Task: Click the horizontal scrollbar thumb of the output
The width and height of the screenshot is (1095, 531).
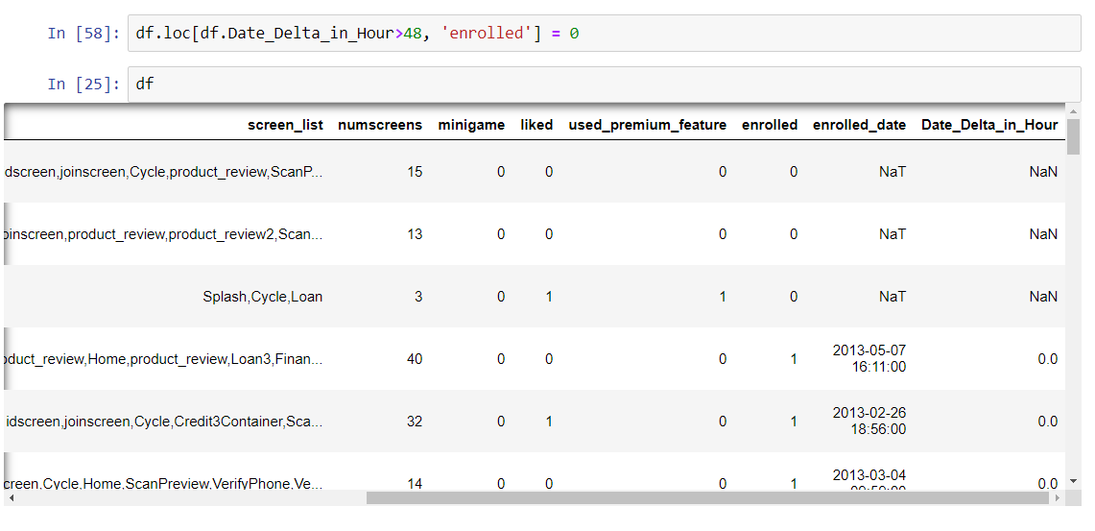Action: 707,497
